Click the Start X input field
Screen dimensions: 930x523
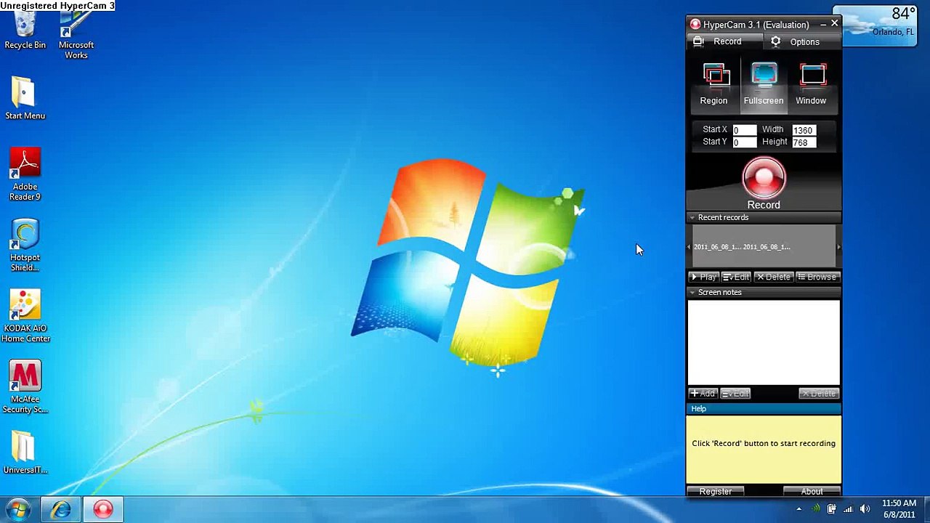click(x=744, y=130)
